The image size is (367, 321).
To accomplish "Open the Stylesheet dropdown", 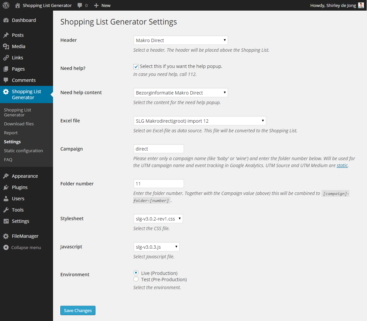I will [x=158, y=219].
